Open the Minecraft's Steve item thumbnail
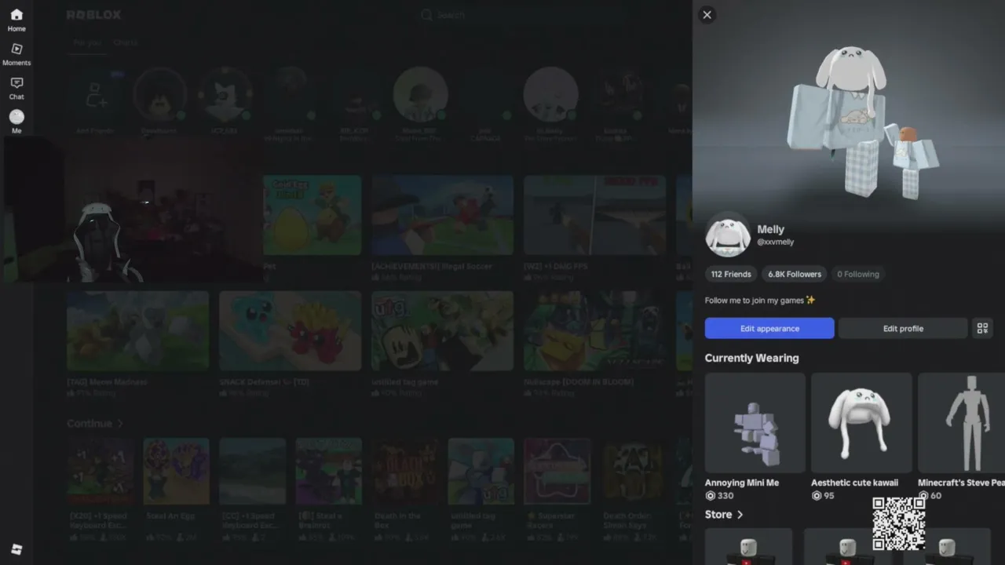1005x565 pixels. (961, 422)
